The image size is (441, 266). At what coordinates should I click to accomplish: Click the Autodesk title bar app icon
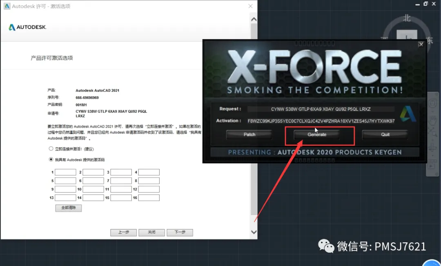pyautogui.click(x=7, y=6)
